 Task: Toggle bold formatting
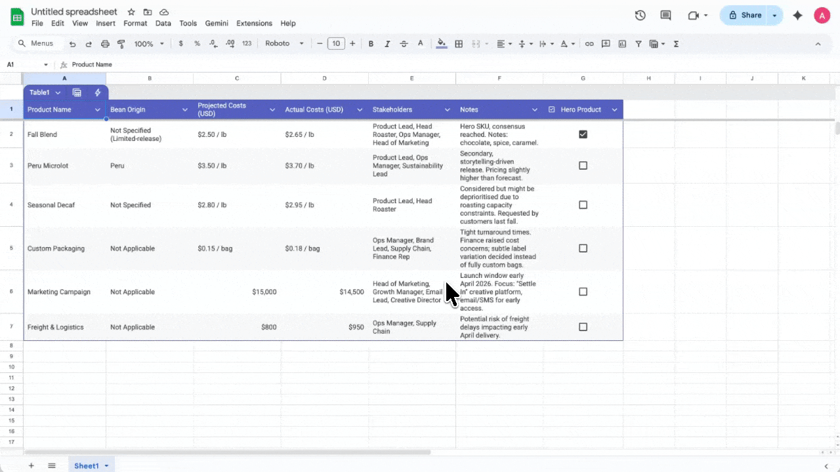(371, 43)
